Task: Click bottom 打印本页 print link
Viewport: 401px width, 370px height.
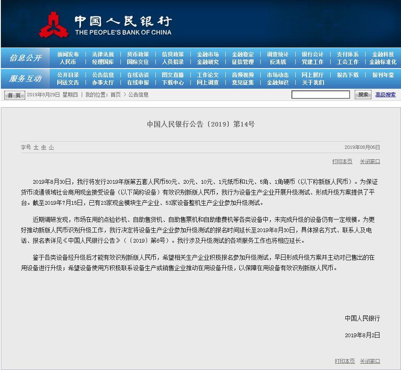Action: pyautogui.click(x=345, y=361)
